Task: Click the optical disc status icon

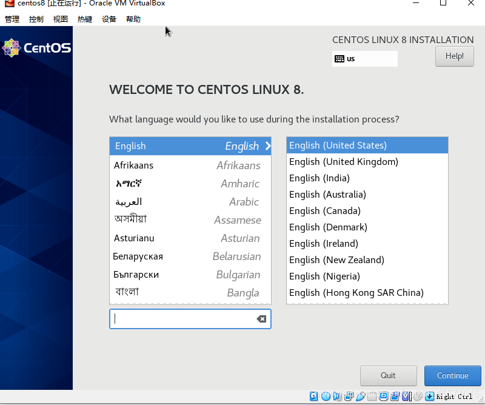Action: [326, 396]
